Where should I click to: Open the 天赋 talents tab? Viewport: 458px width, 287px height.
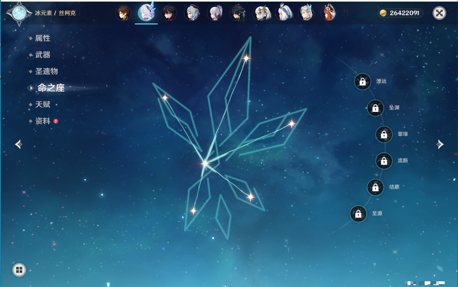[x=43, y=104]
